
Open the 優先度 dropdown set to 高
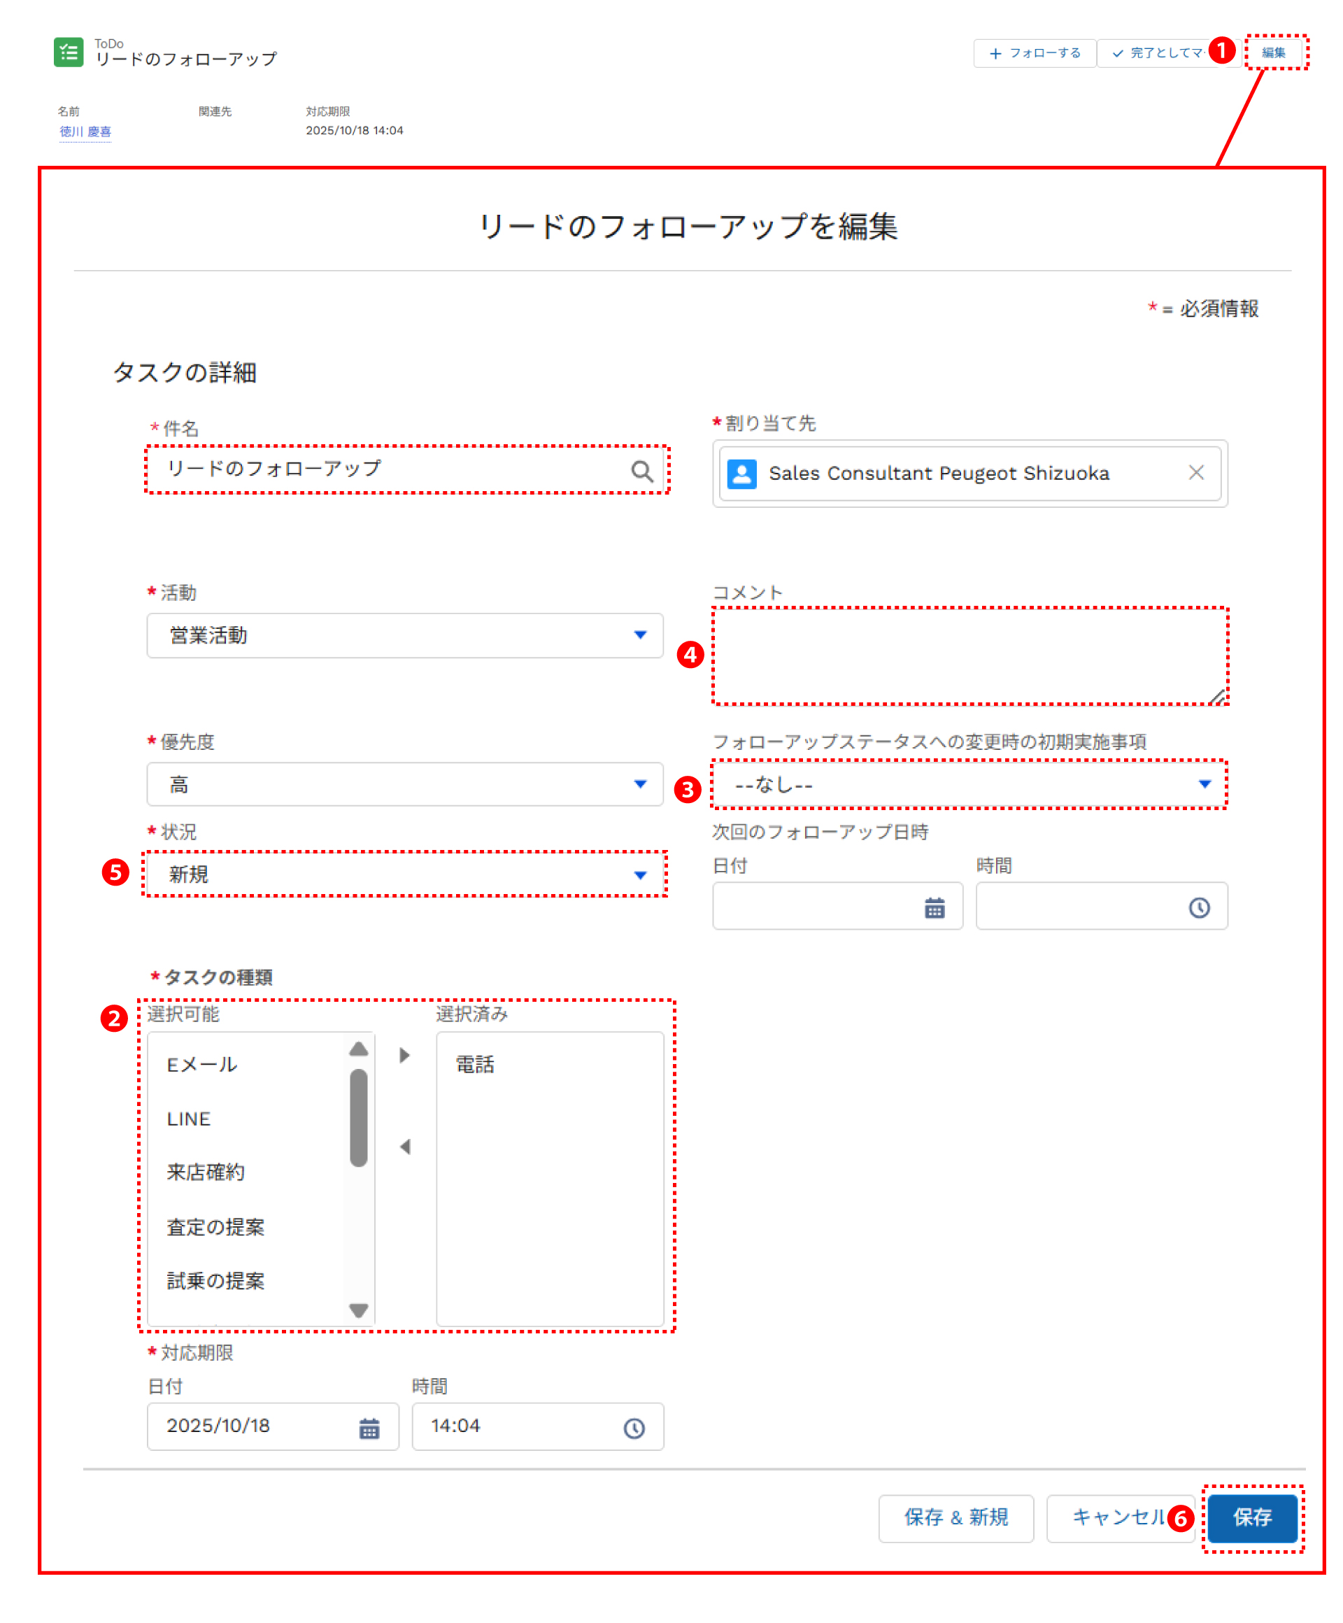(405, 784)
